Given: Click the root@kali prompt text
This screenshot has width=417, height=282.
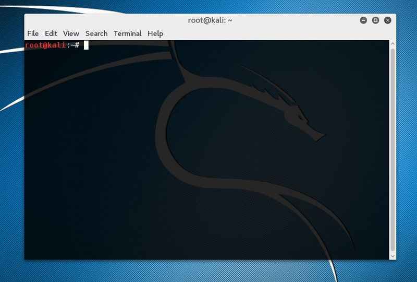Looking at the screenshot, I should pos(52,45).
